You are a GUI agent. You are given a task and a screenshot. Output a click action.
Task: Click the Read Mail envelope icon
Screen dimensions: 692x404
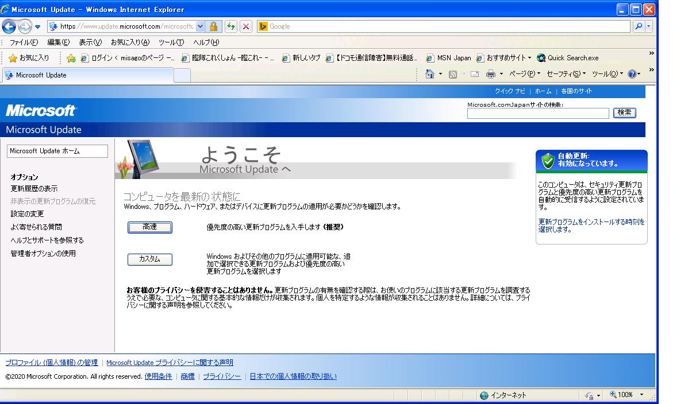[x=475, y=74]
